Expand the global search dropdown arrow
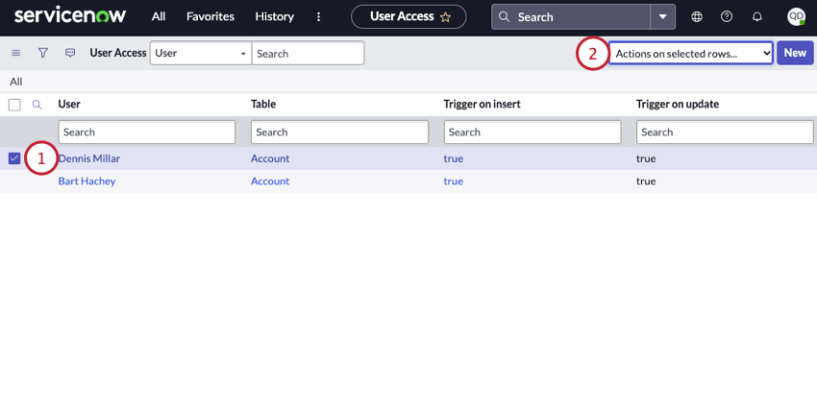The height and width of the screenshot is (411, 817). click(x=663, y=16)
